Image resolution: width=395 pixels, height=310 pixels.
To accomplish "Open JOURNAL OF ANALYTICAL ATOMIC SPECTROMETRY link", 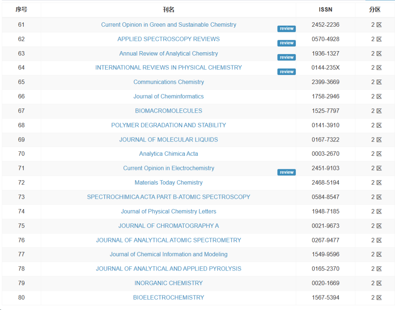I will (169, 240).
